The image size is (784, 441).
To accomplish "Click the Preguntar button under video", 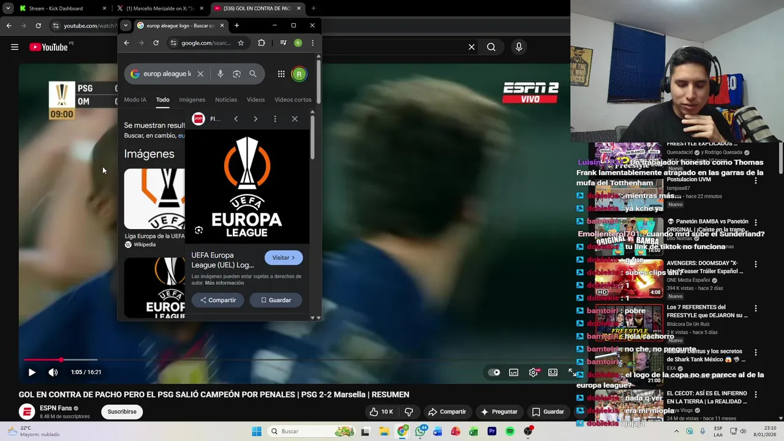I will click(499, 412).
